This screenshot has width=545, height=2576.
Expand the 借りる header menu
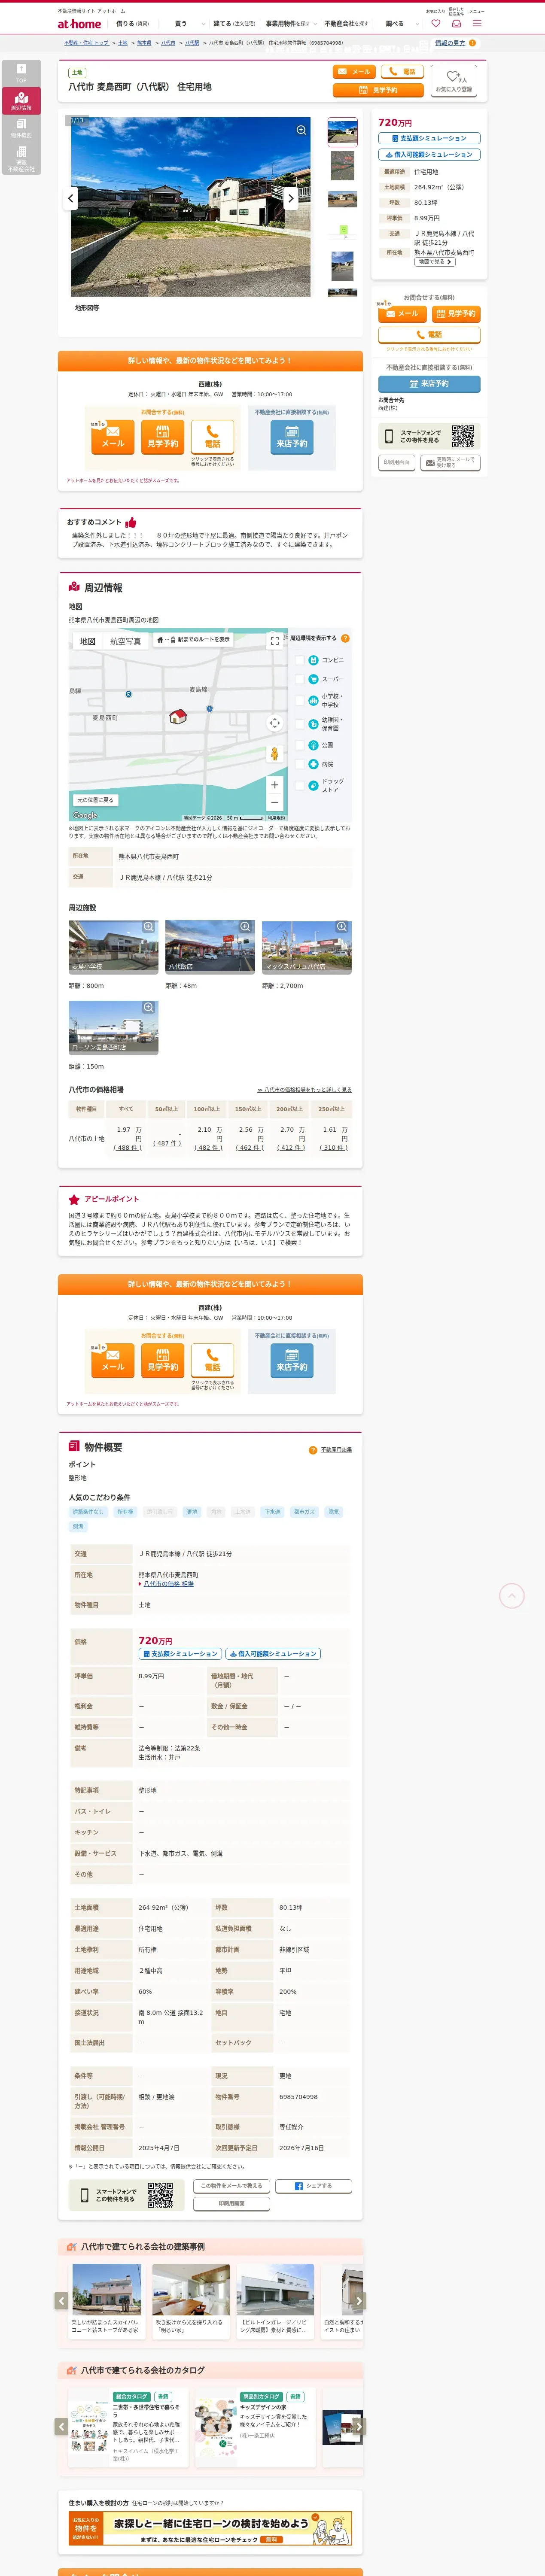pos(132,23)
